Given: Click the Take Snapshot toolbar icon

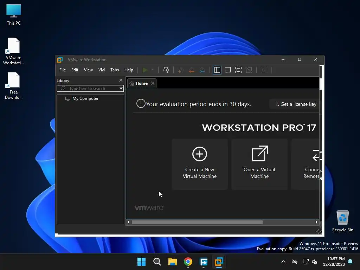Looking at the screenshot, I should coord(181,70).
